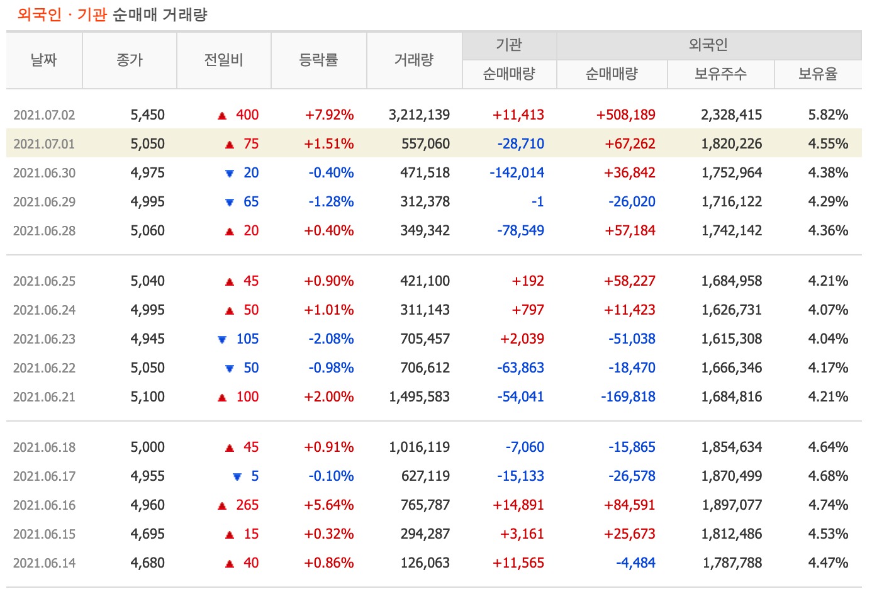This screenshot has width=872, height=589.
Task: Click foreigner net value -169,818
Action: click(629, 397)
